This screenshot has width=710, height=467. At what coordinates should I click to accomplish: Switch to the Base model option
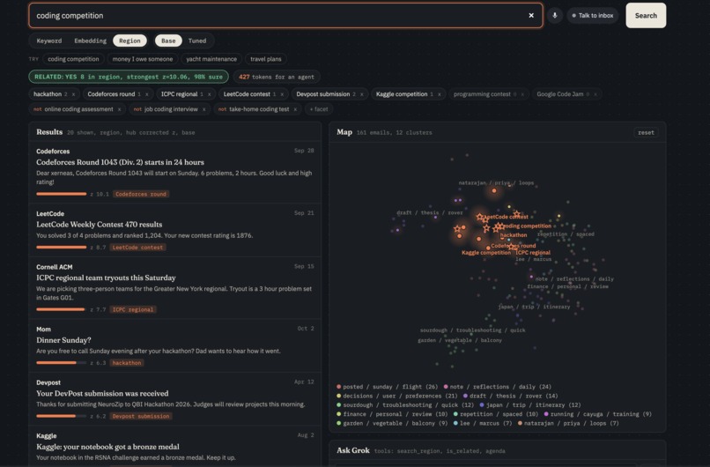coord(168,41)
